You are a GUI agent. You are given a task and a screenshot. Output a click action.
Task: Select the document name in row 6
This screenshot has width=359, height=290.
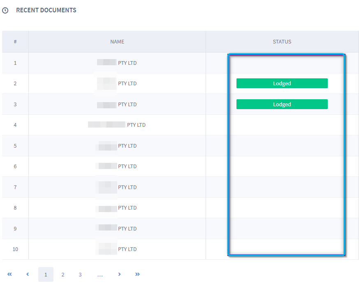tap(117, 166)
